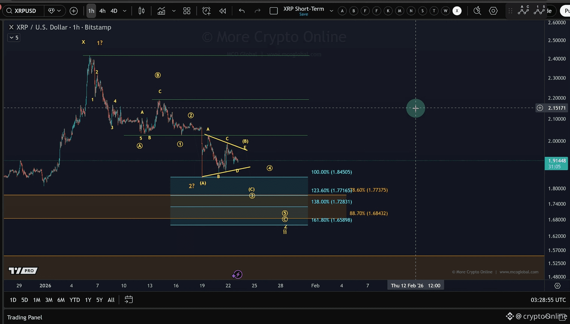Switch to the X layout quick button
This screenshot has height=324, width=570.
pyautogui.click(x=457, y=11)
